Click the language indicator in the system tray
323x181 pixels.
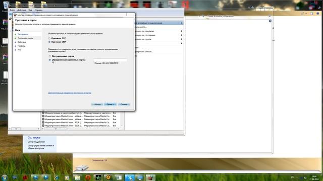click(292, 177)
